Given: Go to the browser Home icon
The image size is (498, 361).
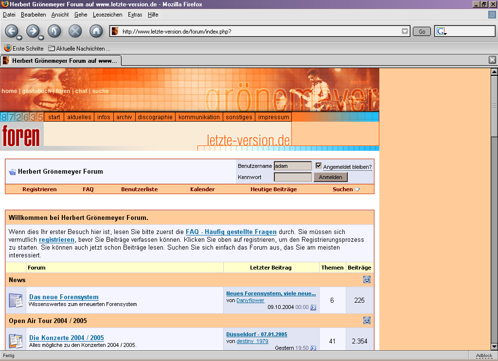Looking at the screenshot, I should [96, 31].
